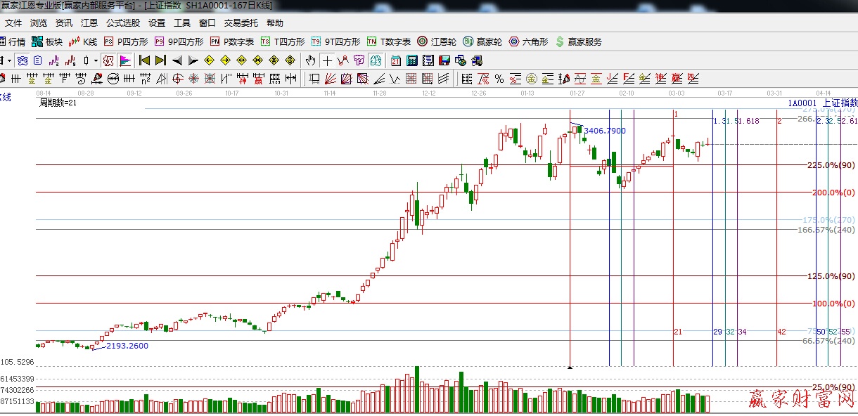Open the 交易委托 menu
Screen dimensions: 858x416
(241, 23)
